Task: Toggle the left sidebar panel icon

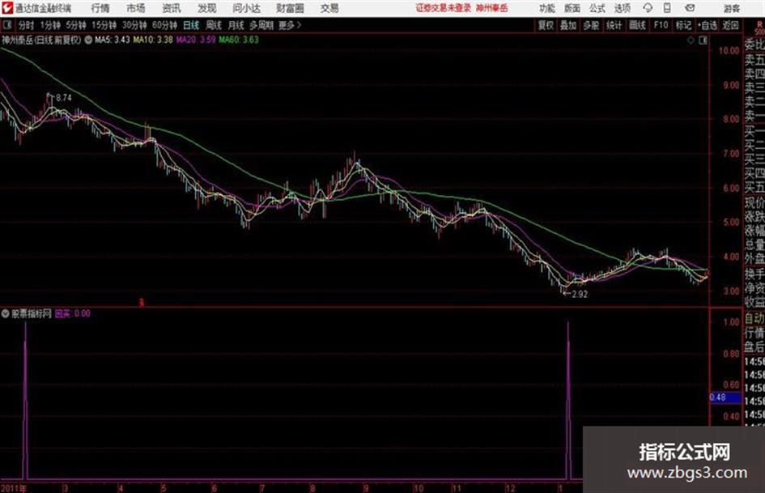Action: point(7,25)
